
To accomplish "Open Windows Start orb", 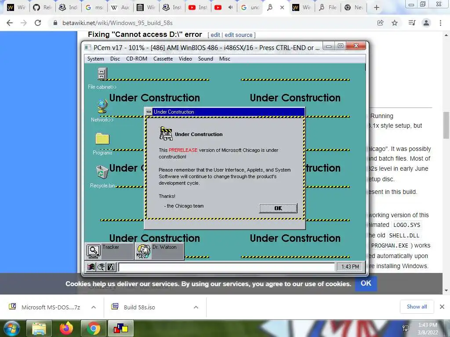I will 11,328.
